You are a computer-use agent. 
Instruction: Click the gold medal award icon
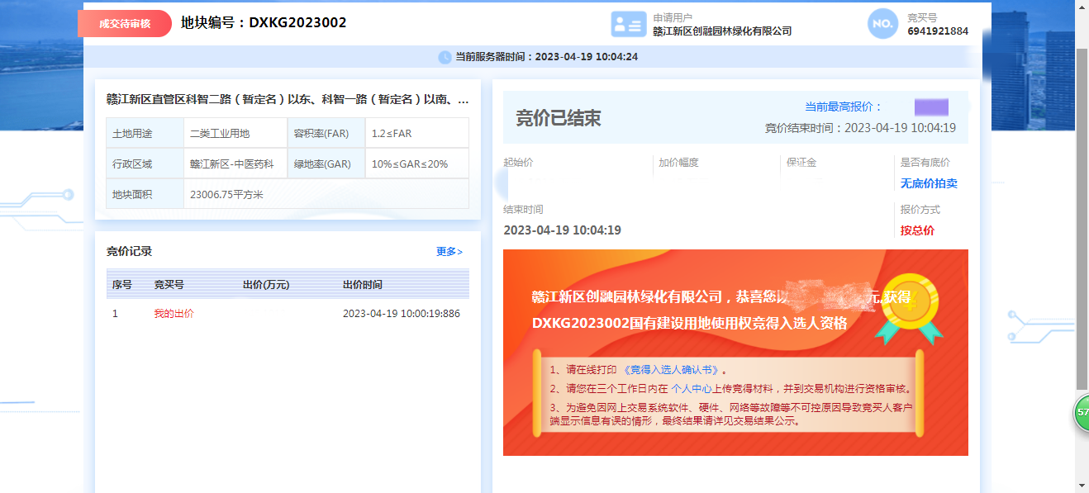[910, 308]
